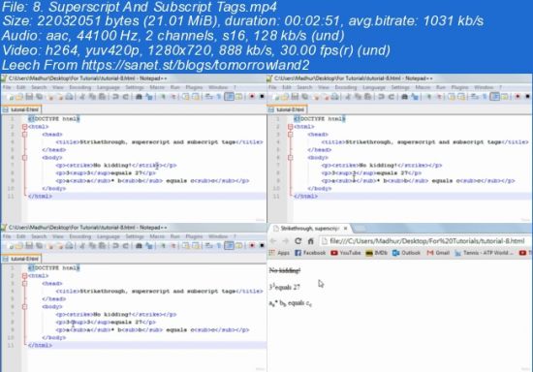Open the YouTube bookmark in Chrome
533x372 pixels.
[346, 253]
